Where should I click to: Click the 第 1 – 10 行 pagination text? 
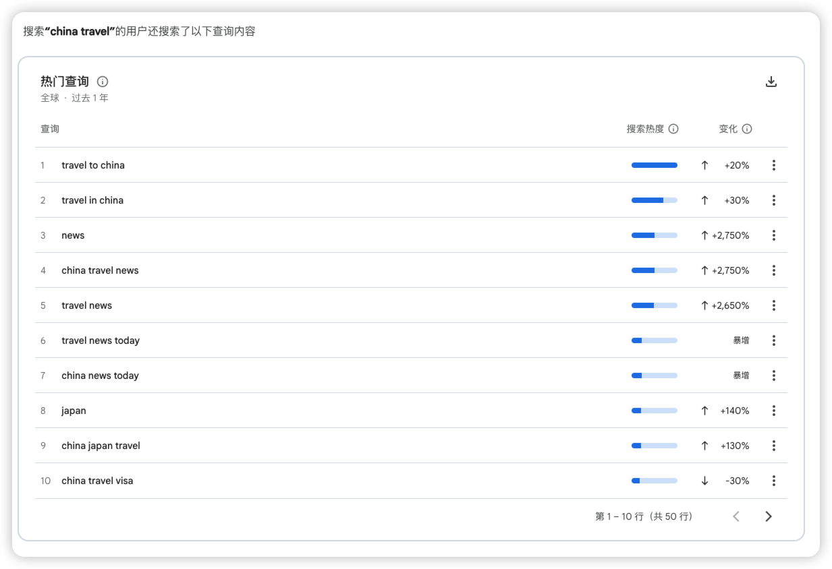(x=644, y=516)
